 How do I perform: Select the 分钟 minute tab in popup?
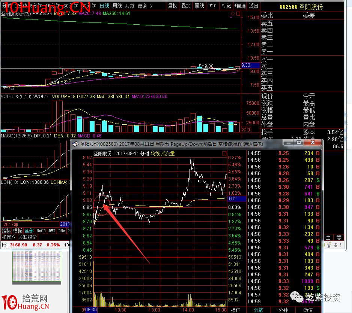click(x=283, y=310)
